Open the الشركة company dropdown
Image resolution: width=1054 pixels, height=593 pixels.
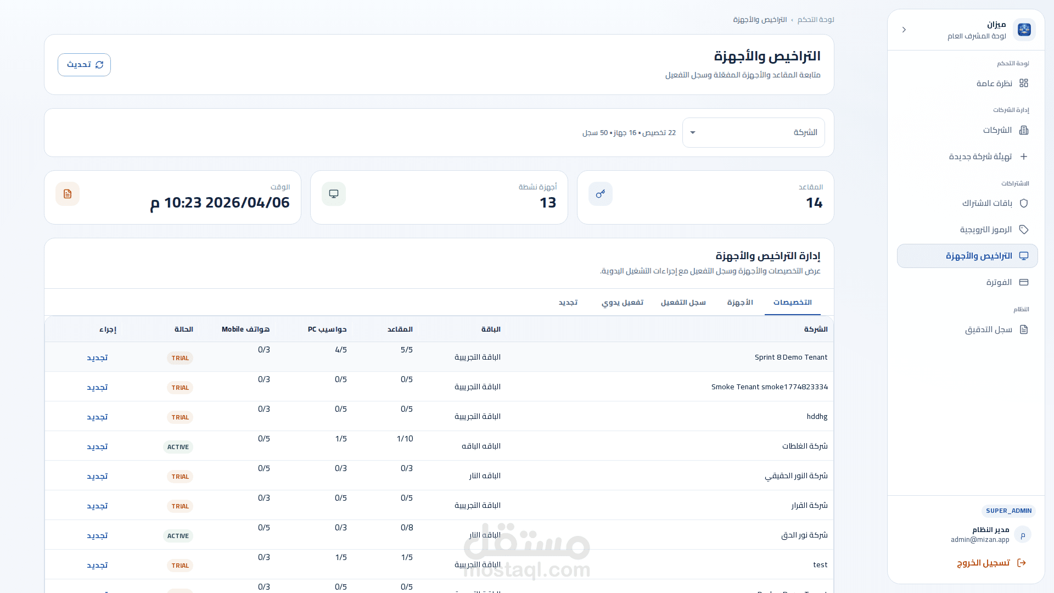[x=753, y=132]
